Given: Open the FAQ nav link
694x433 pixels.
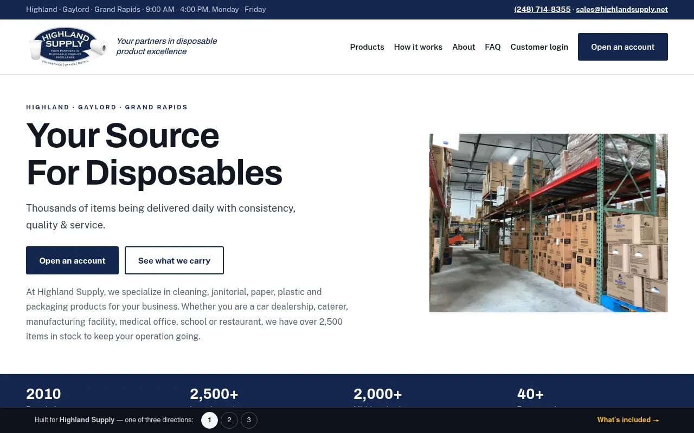Looking at the screenshot, I should (x=493, y=47).
